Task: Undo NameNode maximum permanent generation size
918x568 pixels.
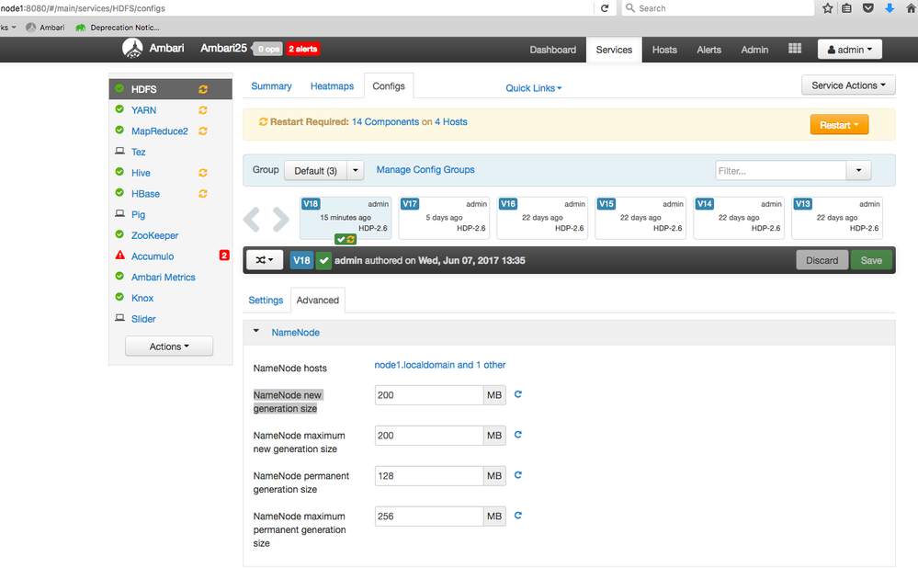Action: (x=518, y=516)
